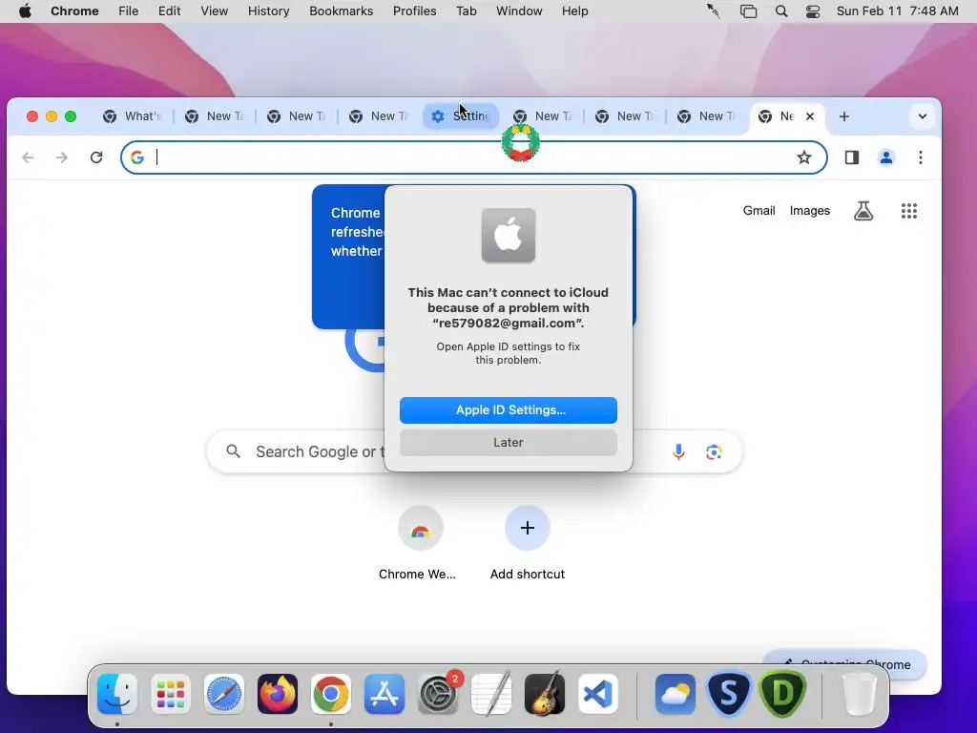The width and height of the screenshot is (977, 733).
Task: Focus the address bar field
Action: click(473, 157)
